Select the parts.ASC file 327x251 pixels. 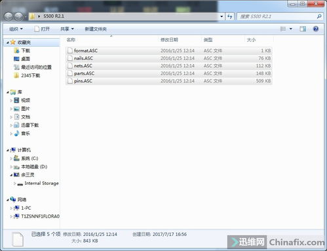169,73
